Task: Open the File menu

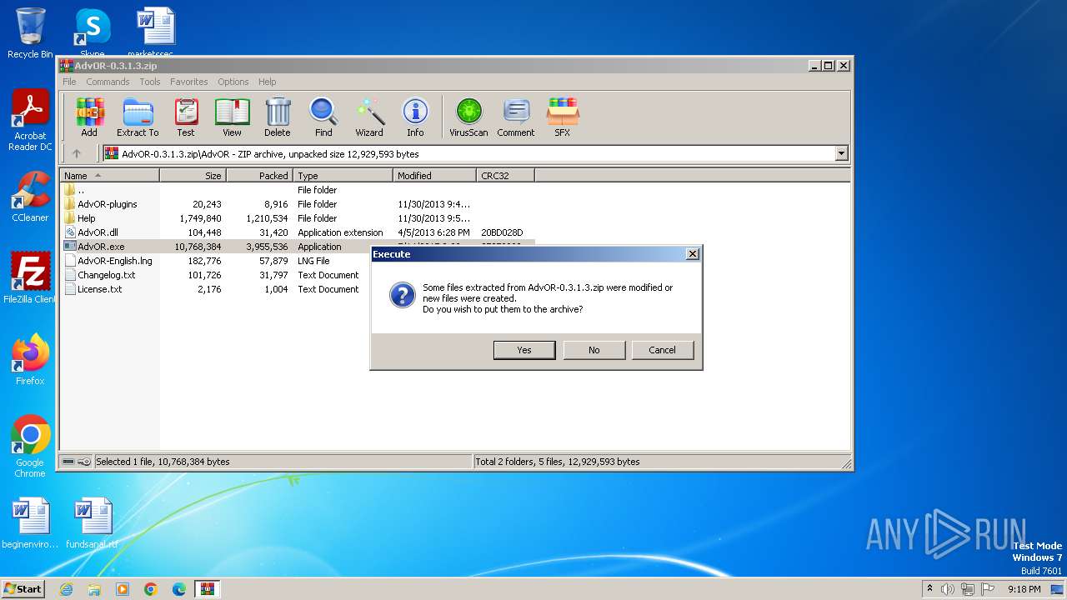Action: click(x=69, y=82)
